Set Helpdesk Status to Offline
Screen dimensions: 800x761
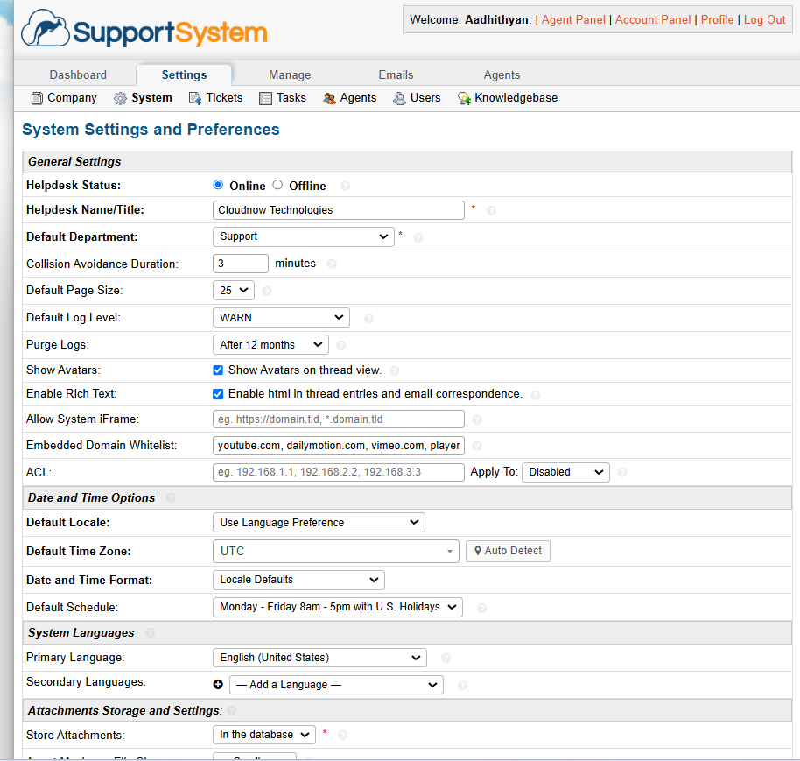tap(276, 185)
